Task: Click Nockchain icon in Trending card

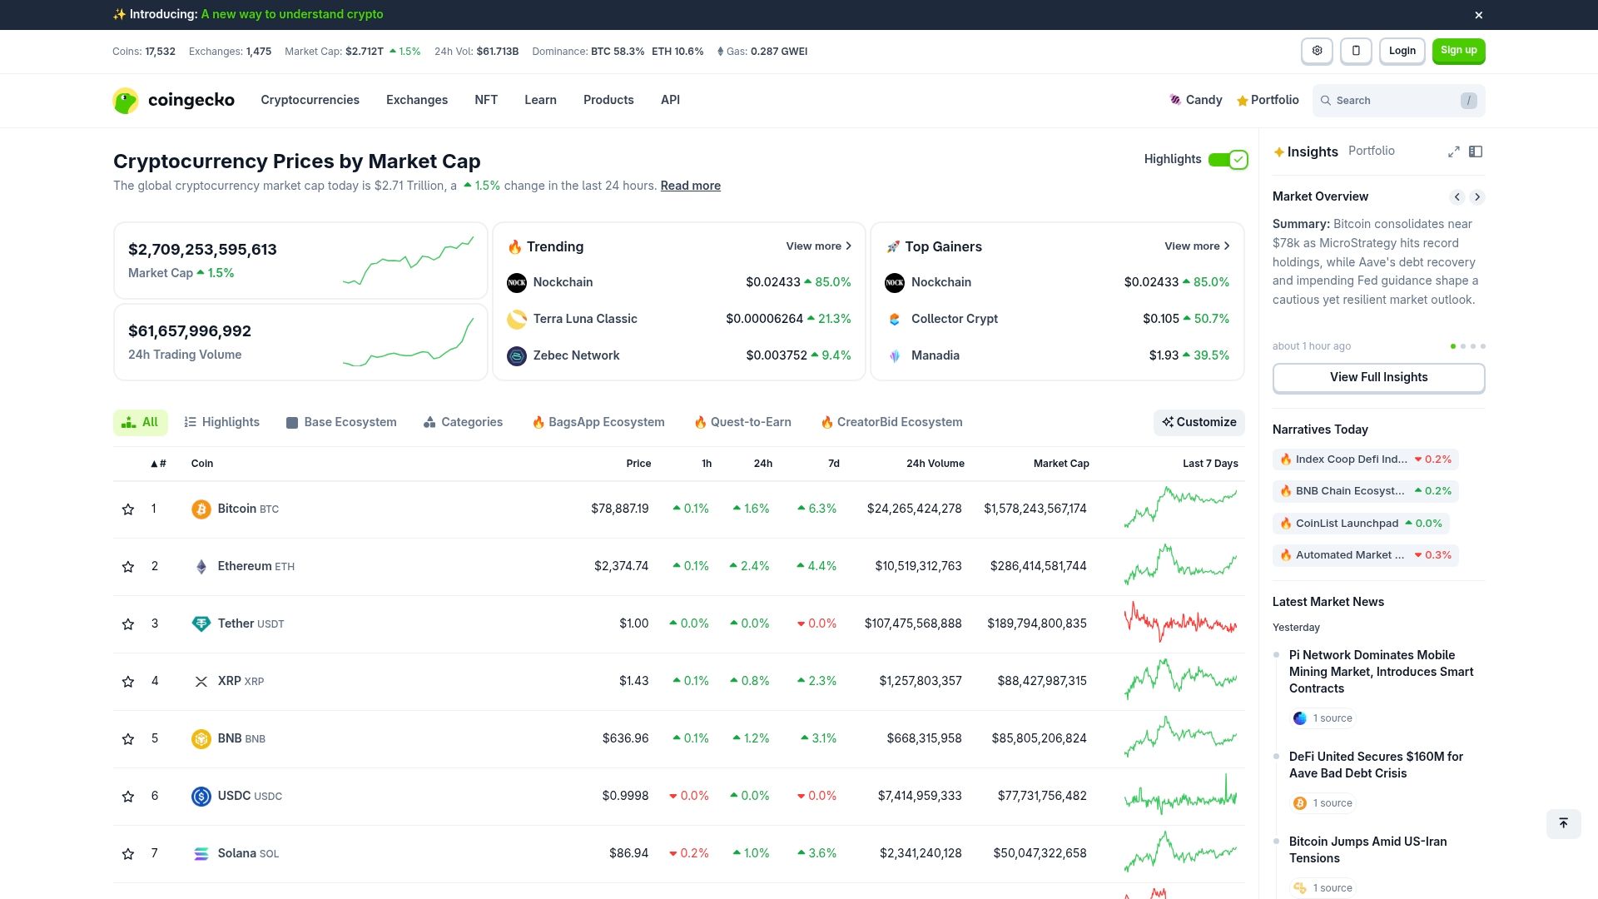Action: point(517,283)
